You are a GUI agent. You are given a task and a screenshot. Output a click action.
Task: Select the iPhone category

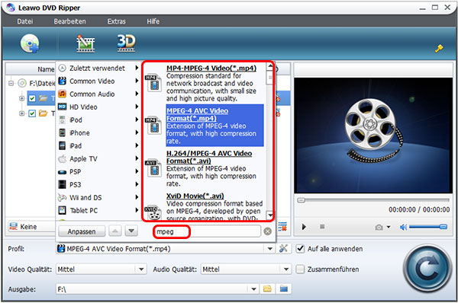(98, 133)
